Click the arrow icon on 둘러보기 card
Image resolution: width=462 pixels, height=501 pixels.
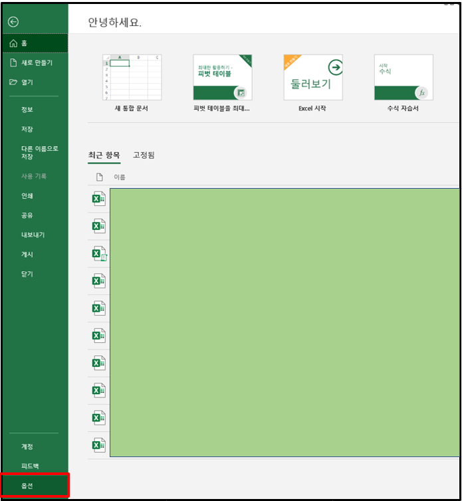(335, 67)
